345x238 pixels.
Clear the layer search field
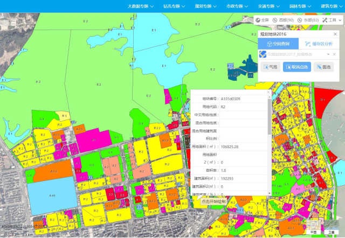point(334,54)
